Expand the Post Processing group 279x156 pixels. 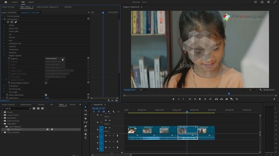click(4, 89)
